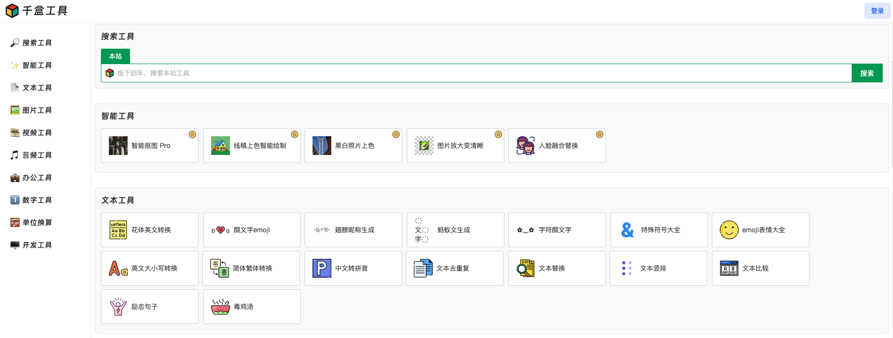Click the premium badge on 黑白照片上色
Viewport: 893px width, 338px height.
396,134
